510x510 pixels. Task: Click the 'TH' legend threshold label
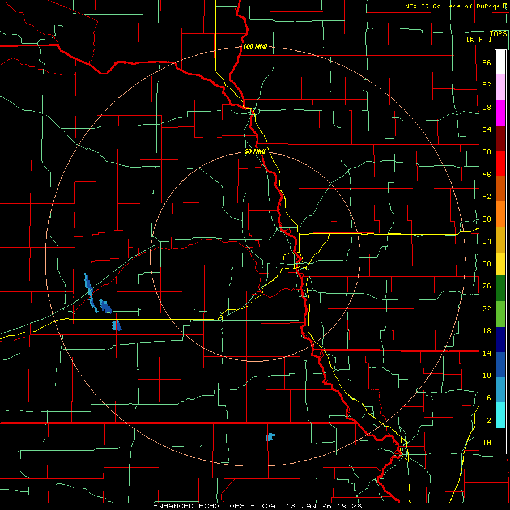pos(487,443)
